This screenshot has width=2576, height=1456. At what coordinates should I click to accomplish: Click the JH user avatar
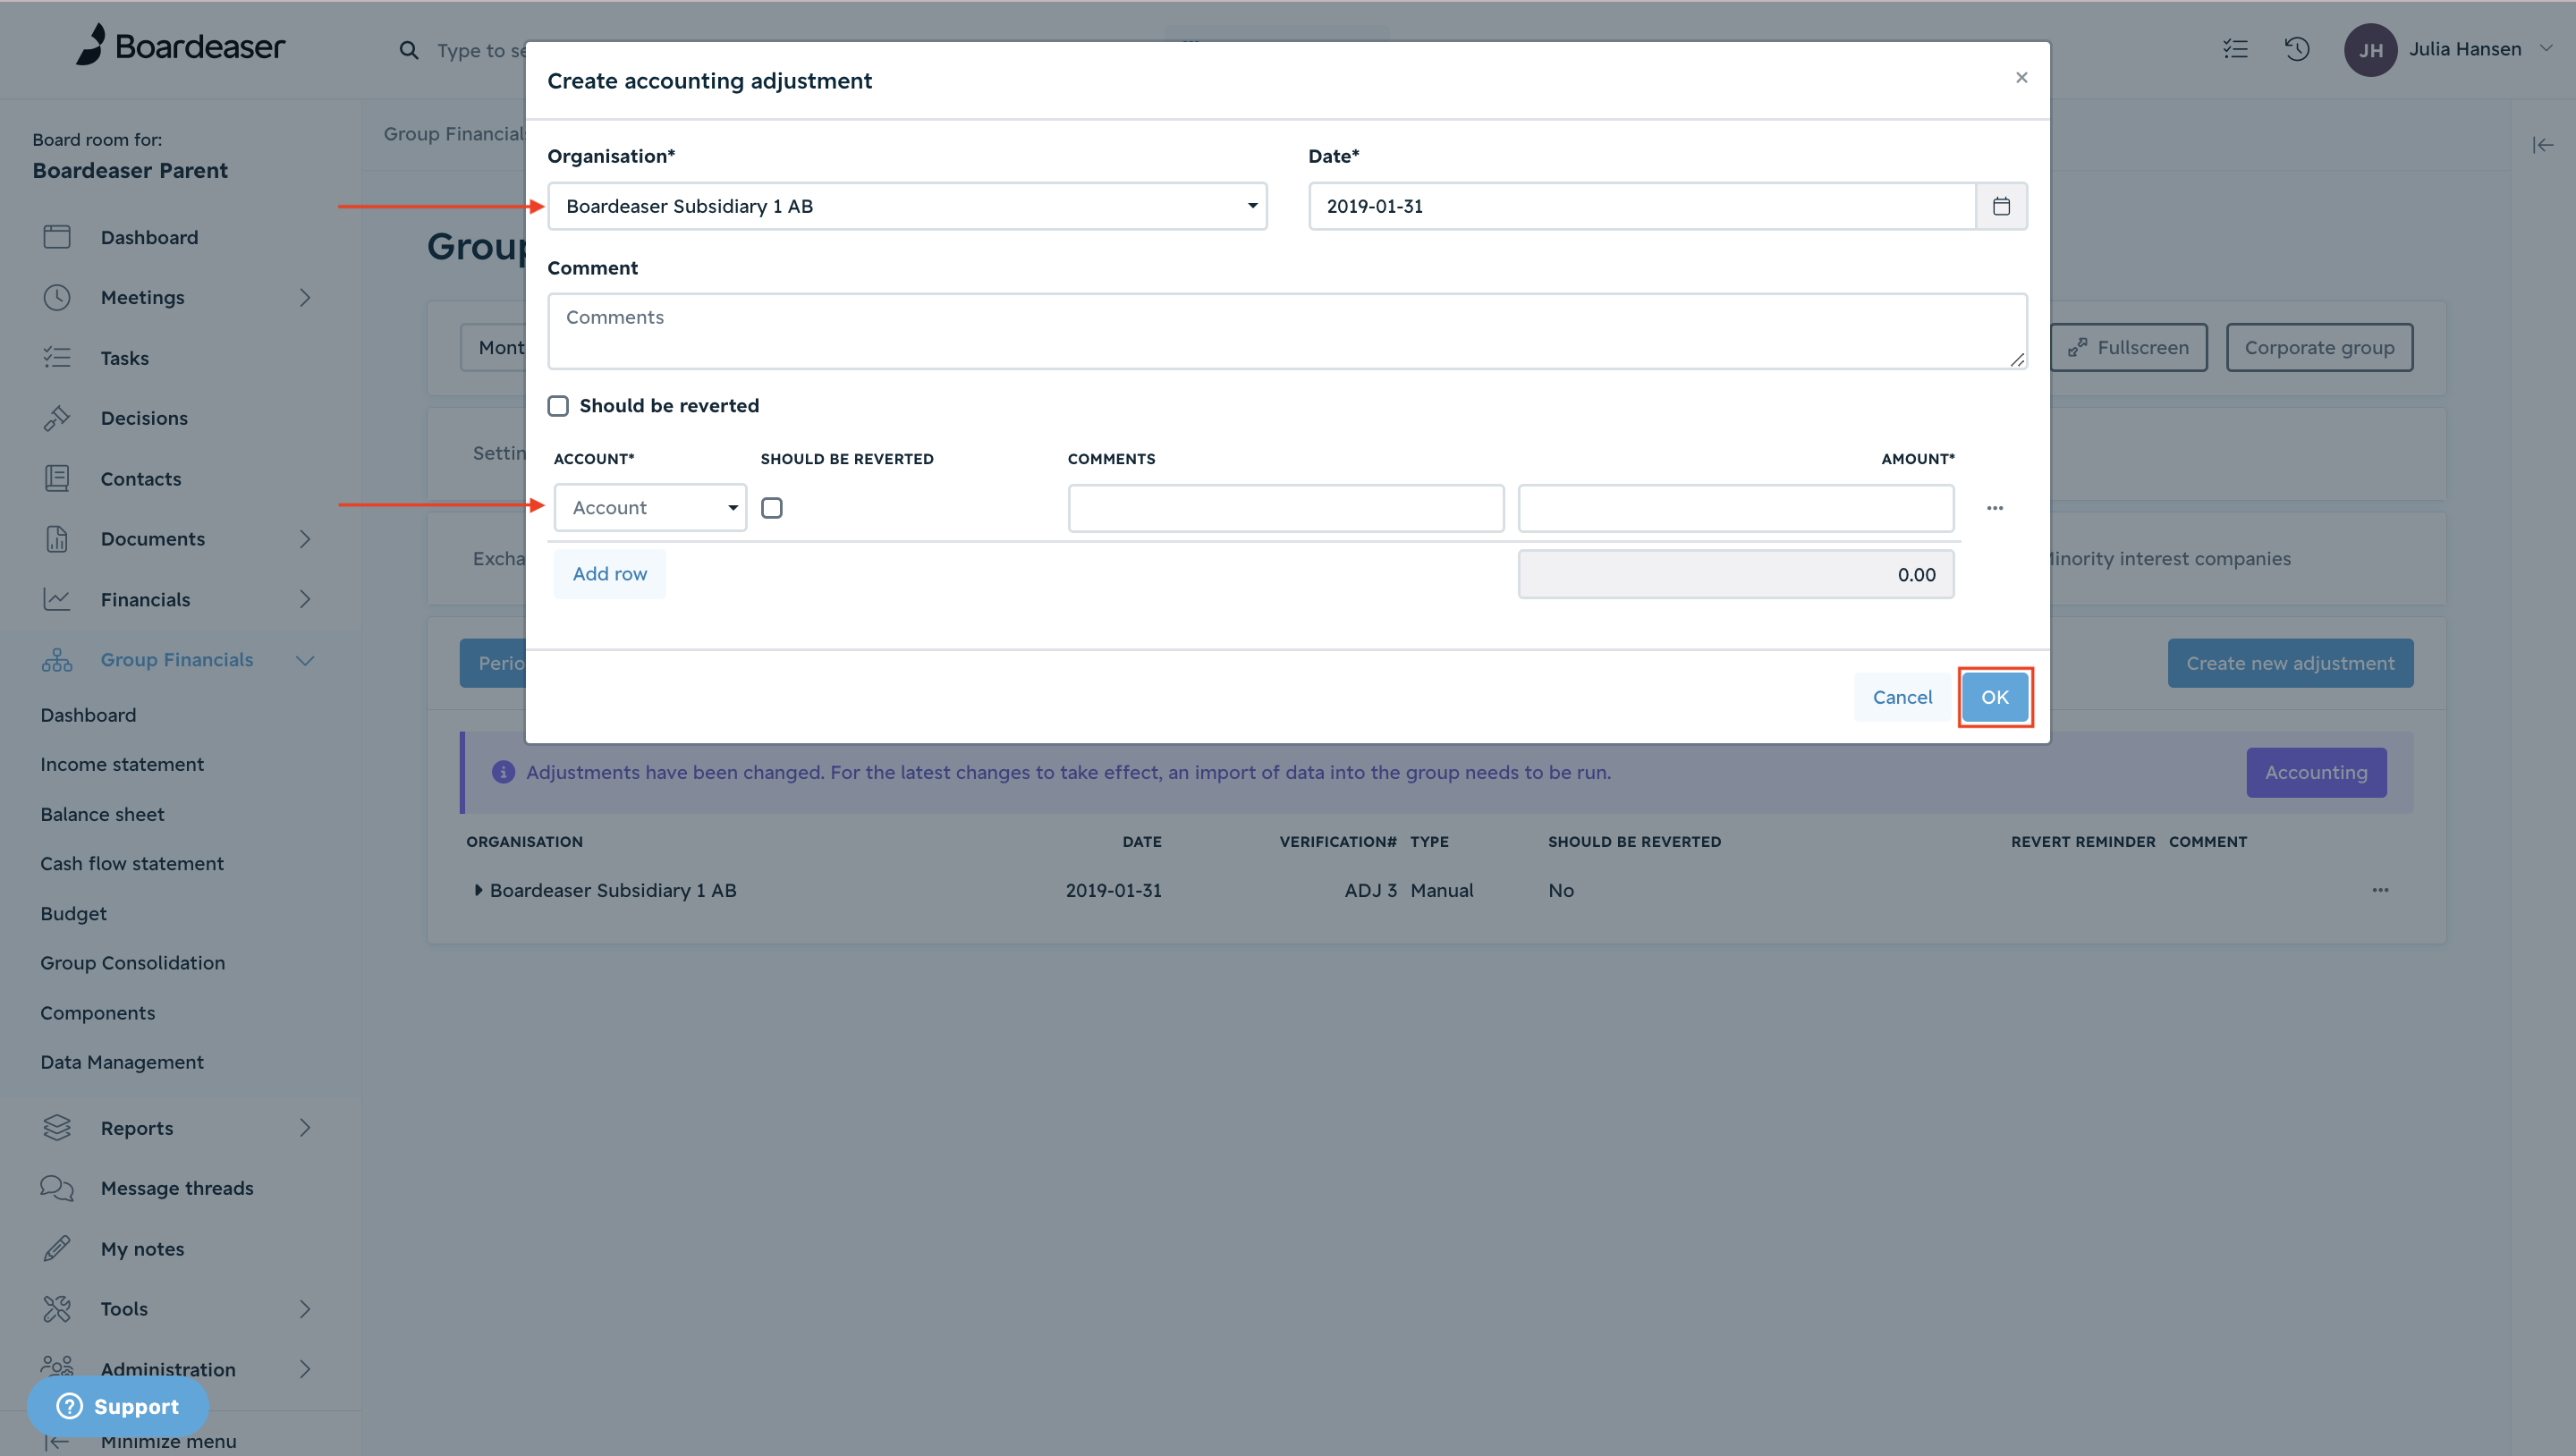[x=2370, y=50]
